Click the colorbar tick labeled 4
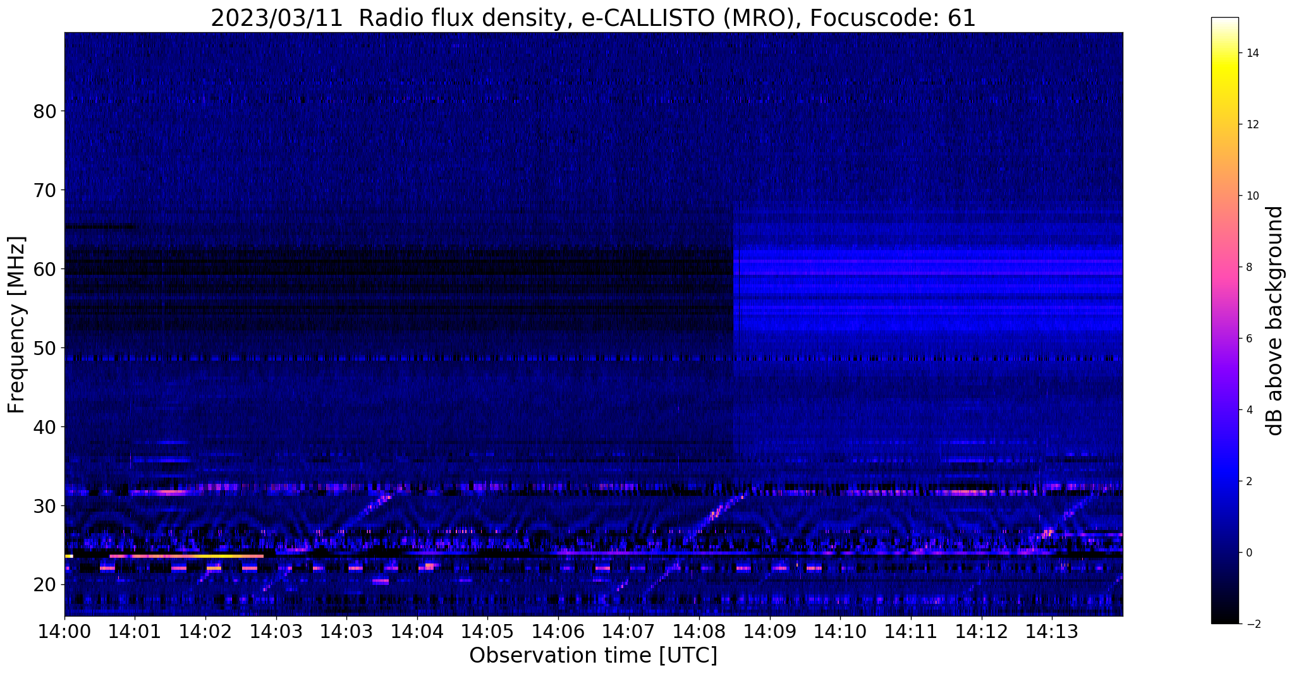 pyautogui.click(x=1248, y=410)
